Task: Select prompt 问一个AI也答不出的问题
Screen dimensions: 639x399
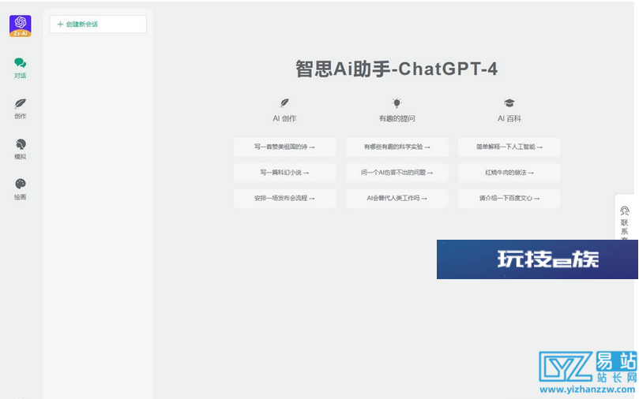Action: tap(397, 173)
